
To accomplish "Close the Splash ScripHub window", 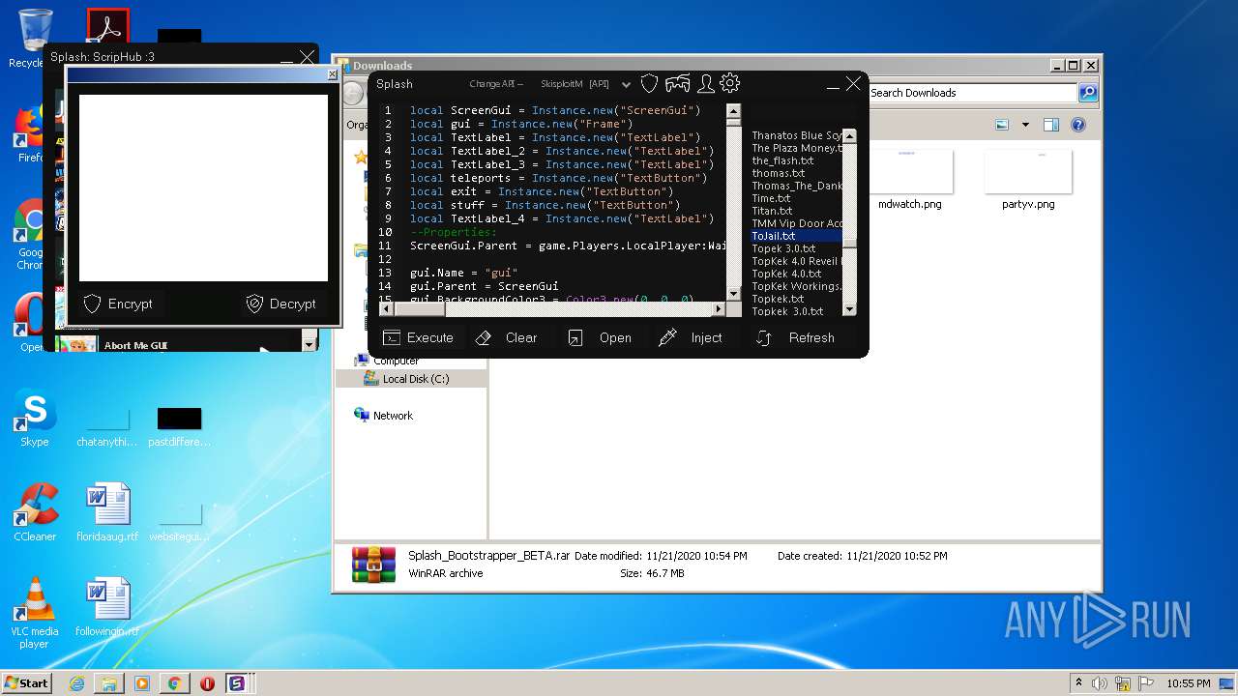I will point(307,57).
